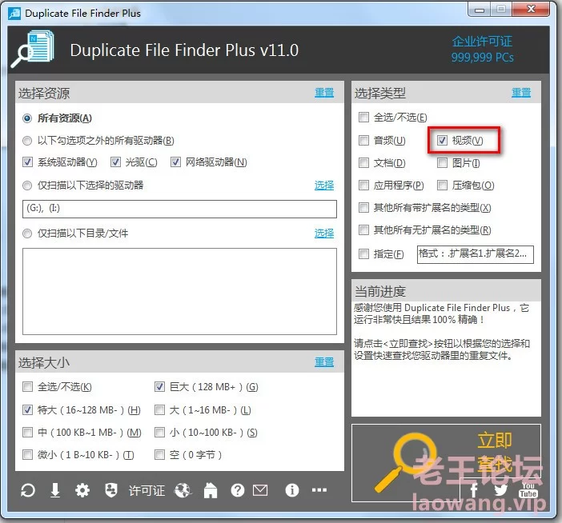Minimize the Duplicate File Finder Plus window

coord(480,10)
